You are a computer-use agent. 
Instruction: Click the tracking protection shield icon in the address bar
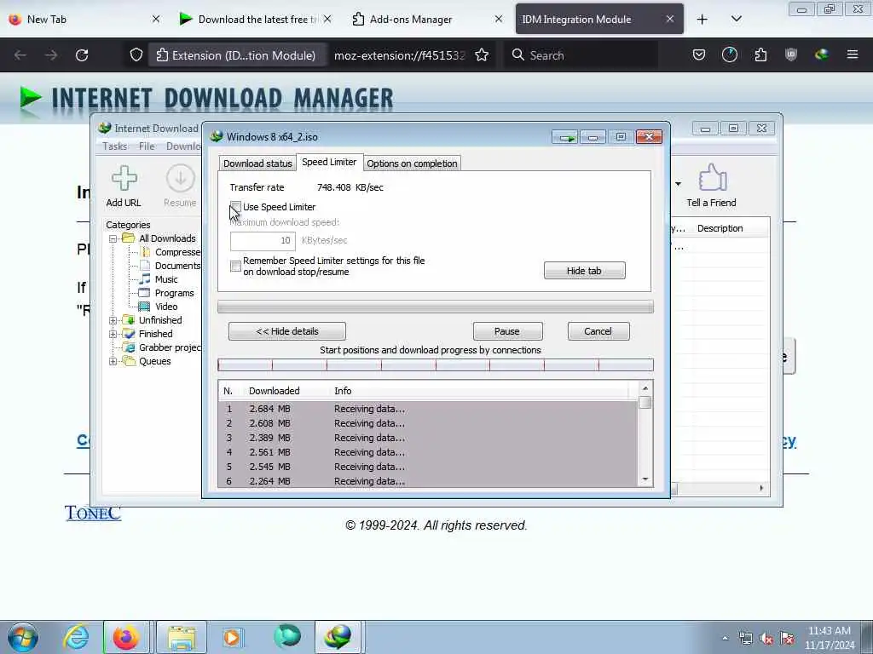pyautogui.click(x=136, y=55)
